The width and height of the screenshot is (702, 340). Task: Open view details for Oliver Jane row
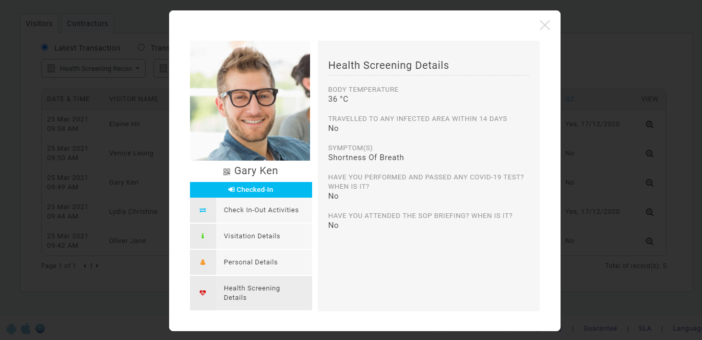pos(649,241)
